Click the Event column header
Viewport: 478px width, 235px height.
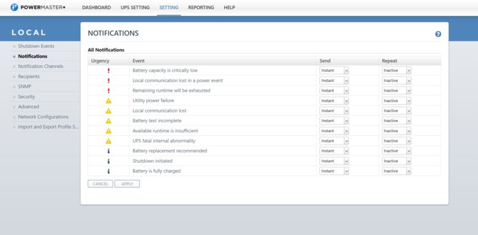pyautogui.click(x=138, y=61)
